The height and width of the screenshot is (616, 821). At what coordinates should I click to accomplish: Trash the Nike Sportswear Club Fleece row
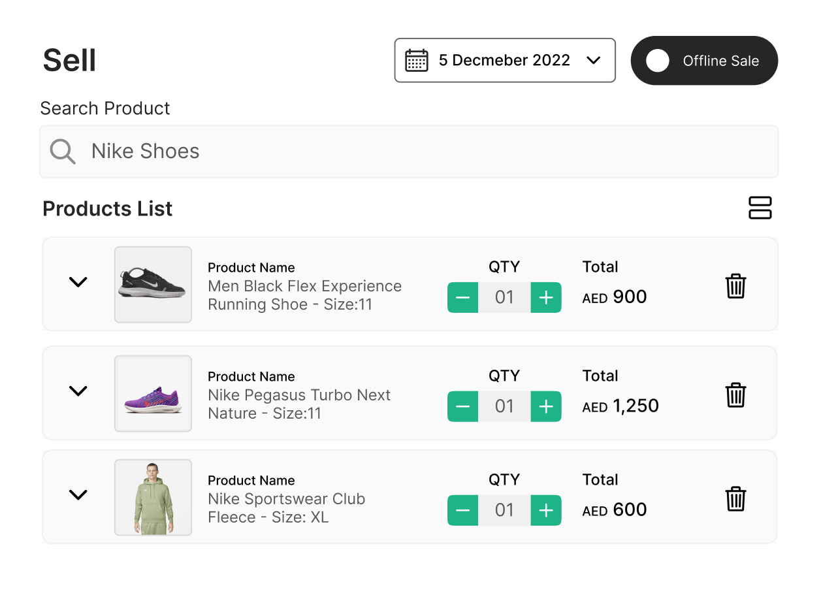(735, 499)
